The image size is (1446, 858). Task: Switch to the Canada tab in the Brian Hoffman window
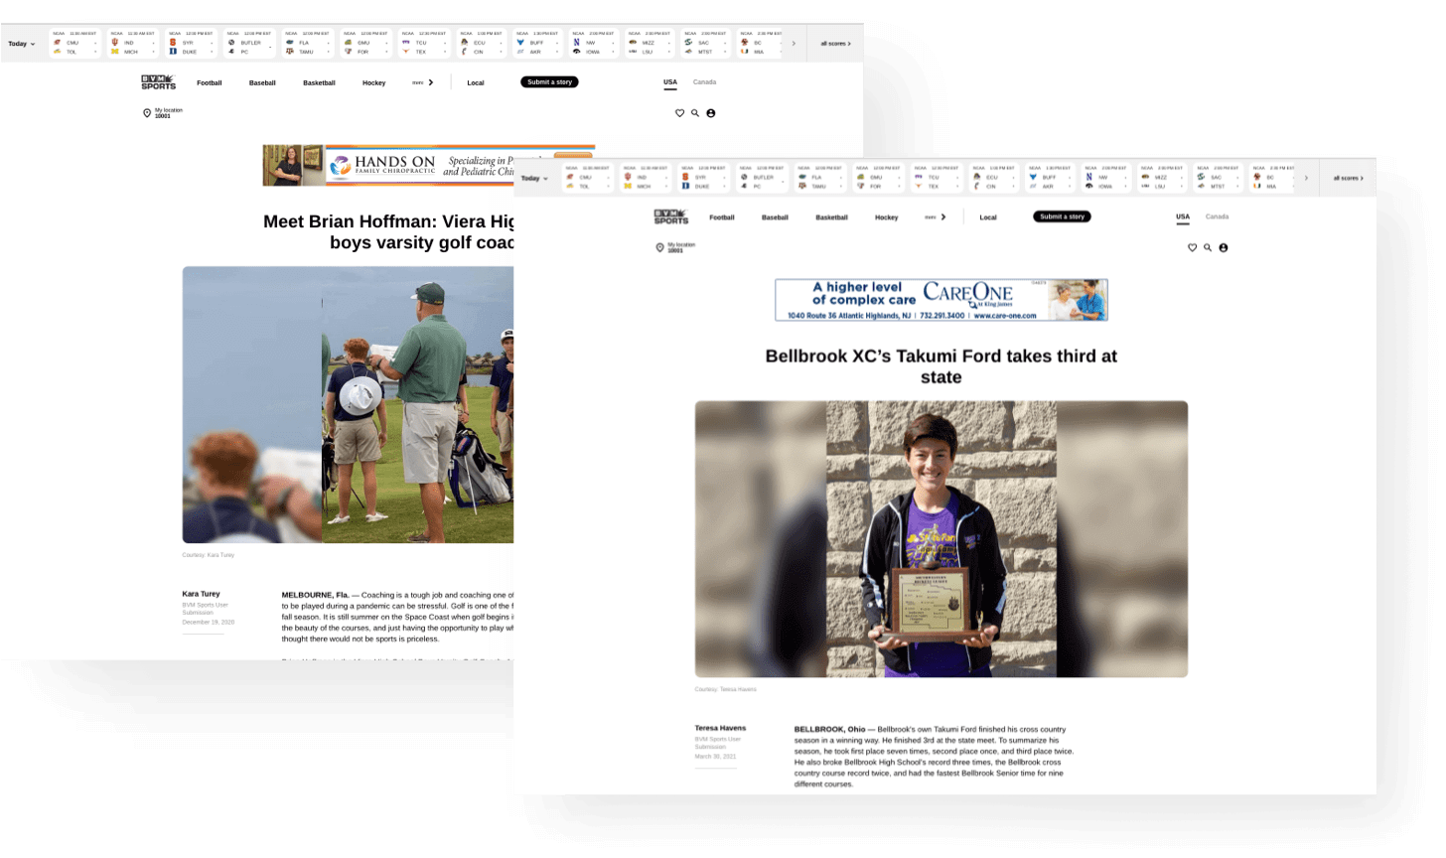tap(705, 82)
